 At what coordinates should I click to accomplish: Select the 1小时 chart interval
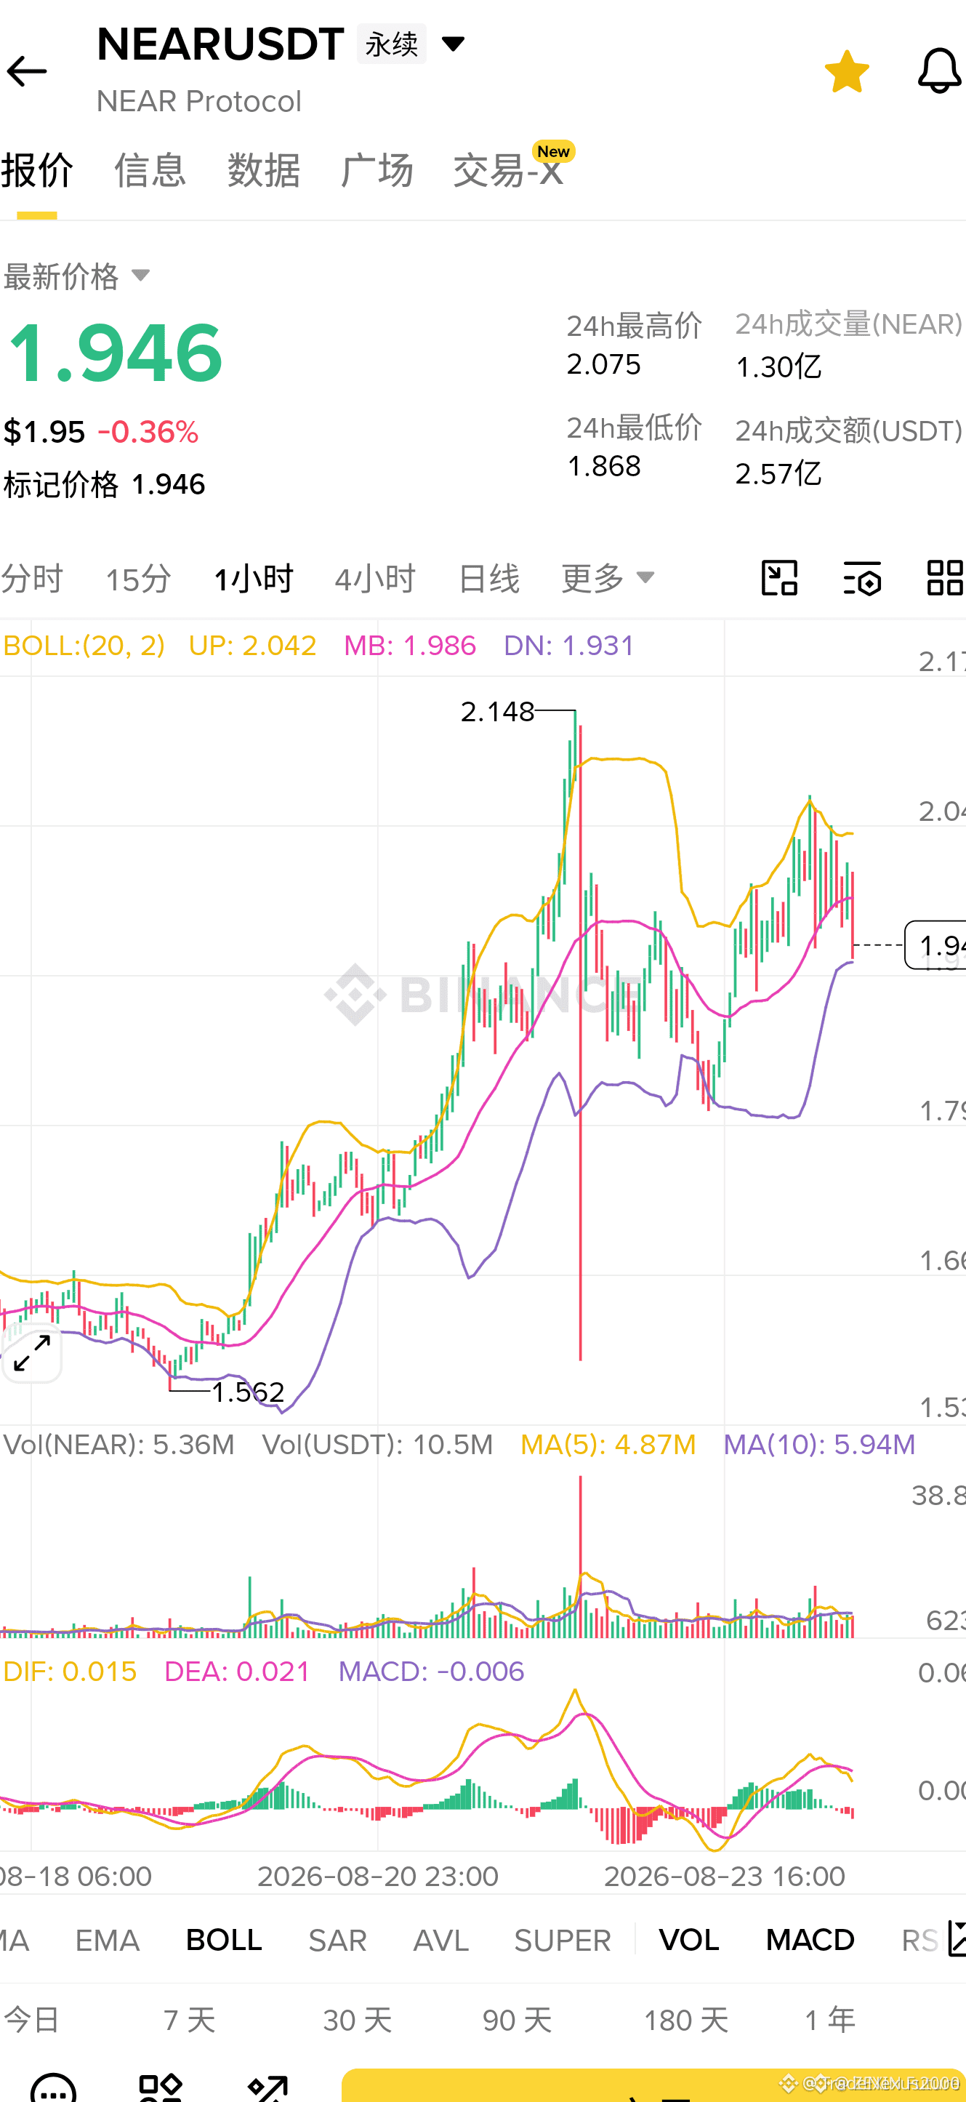tap(254, 579)
